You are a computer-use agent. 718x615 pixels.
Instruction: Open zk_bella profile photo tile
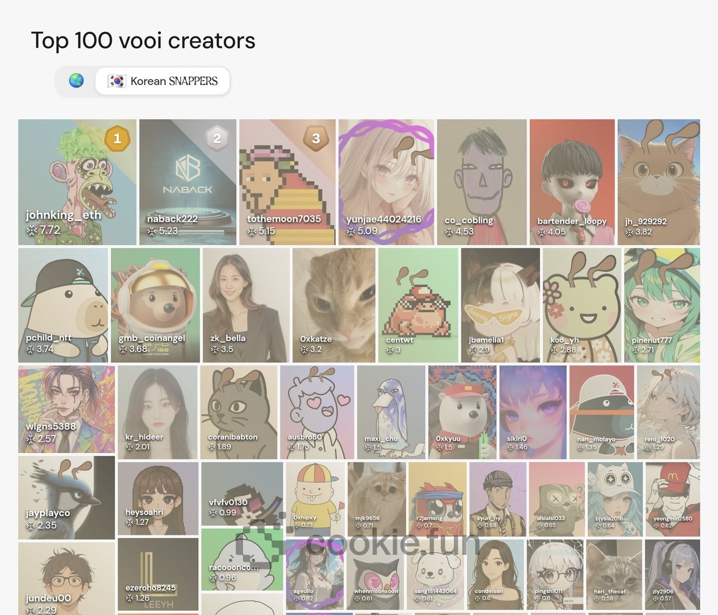(x=246, y=305)
